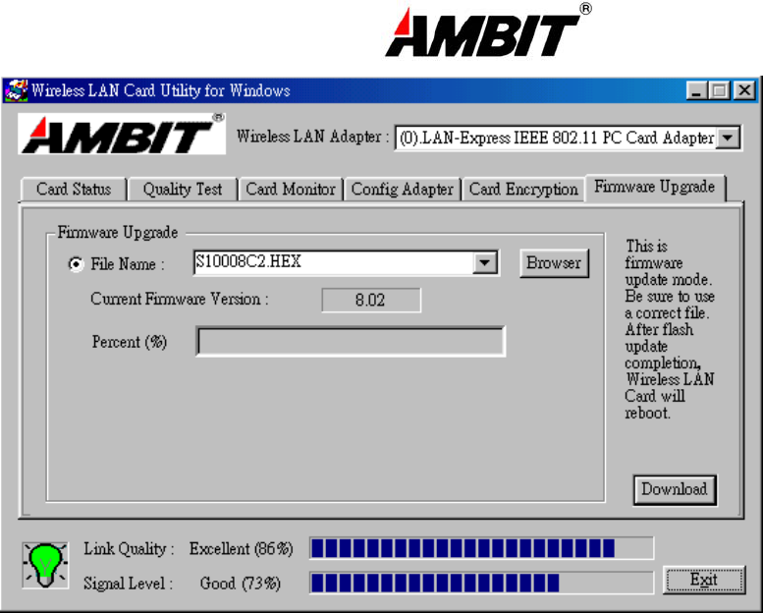Go to the Card Monitor tab
Viewport: 763px width, 613px height.
pos(291,189)
